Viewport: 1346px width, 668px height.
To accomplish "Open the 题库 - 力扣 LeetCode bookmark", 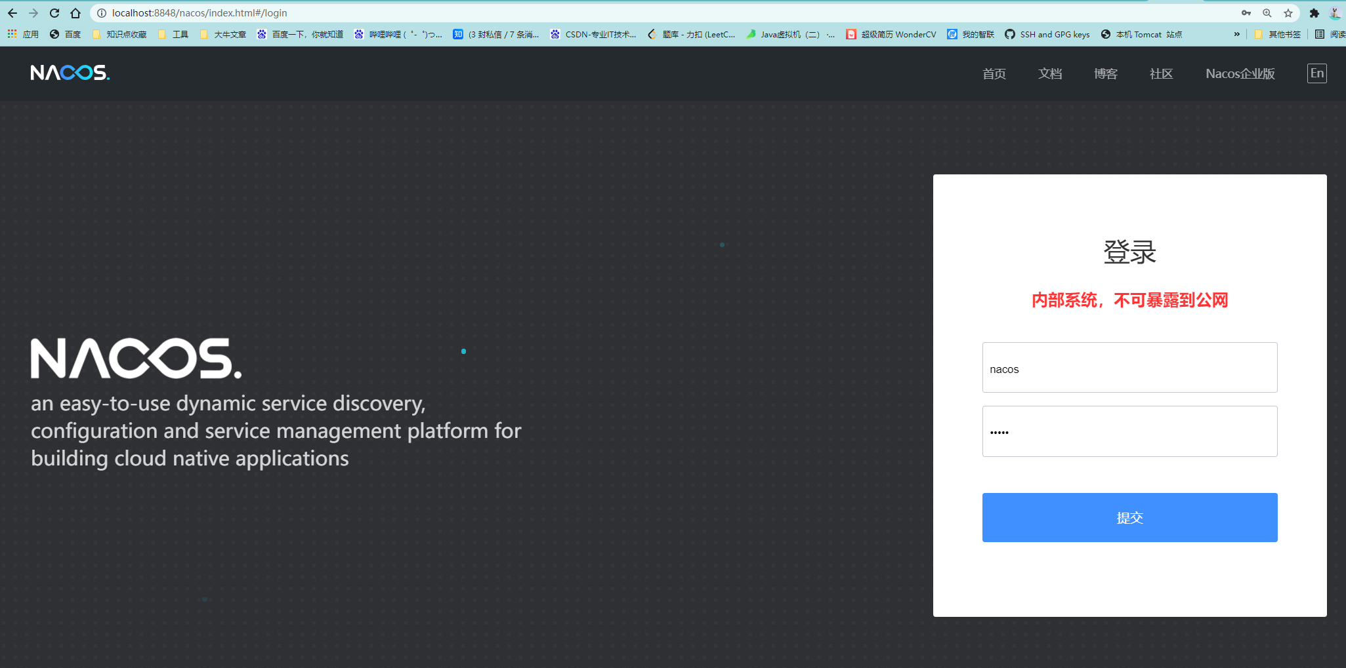I will (691, 34).
